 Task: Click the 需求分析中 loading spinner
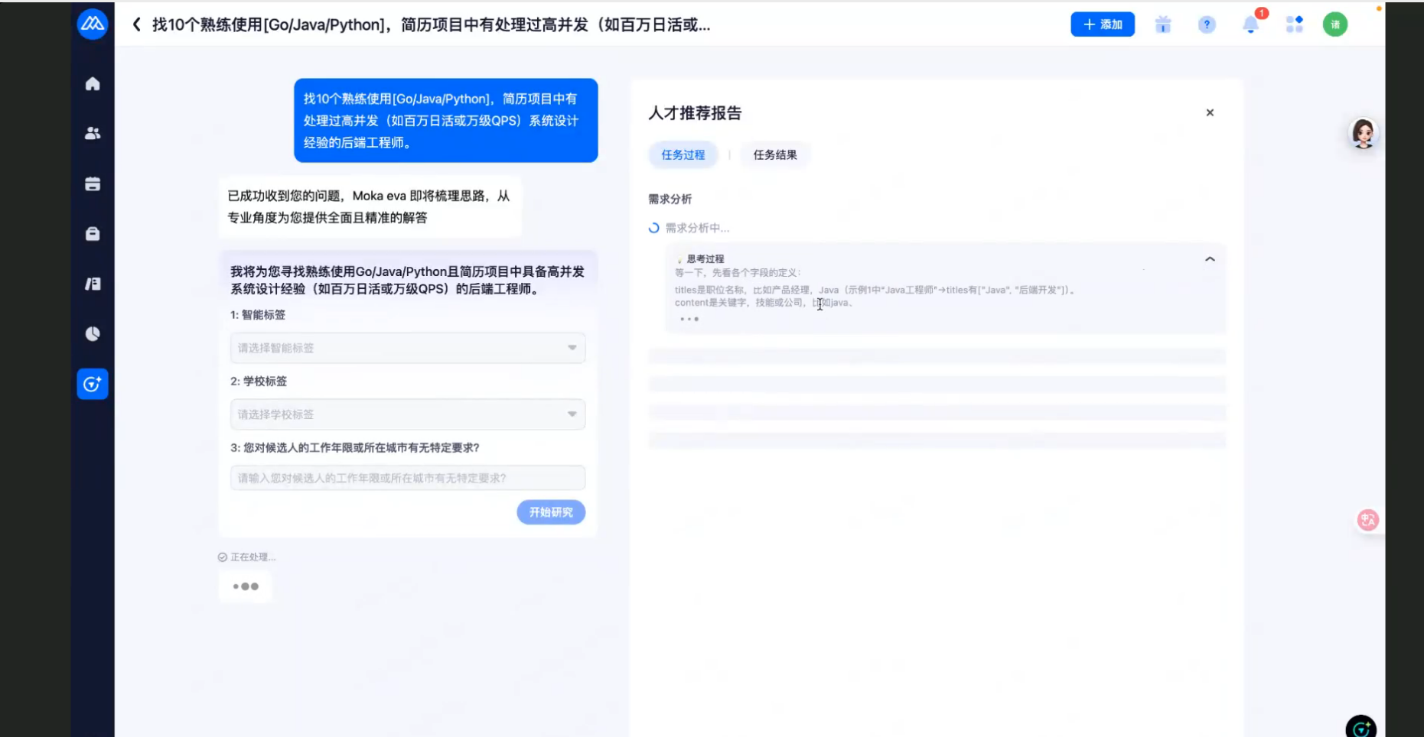point(653,228)
